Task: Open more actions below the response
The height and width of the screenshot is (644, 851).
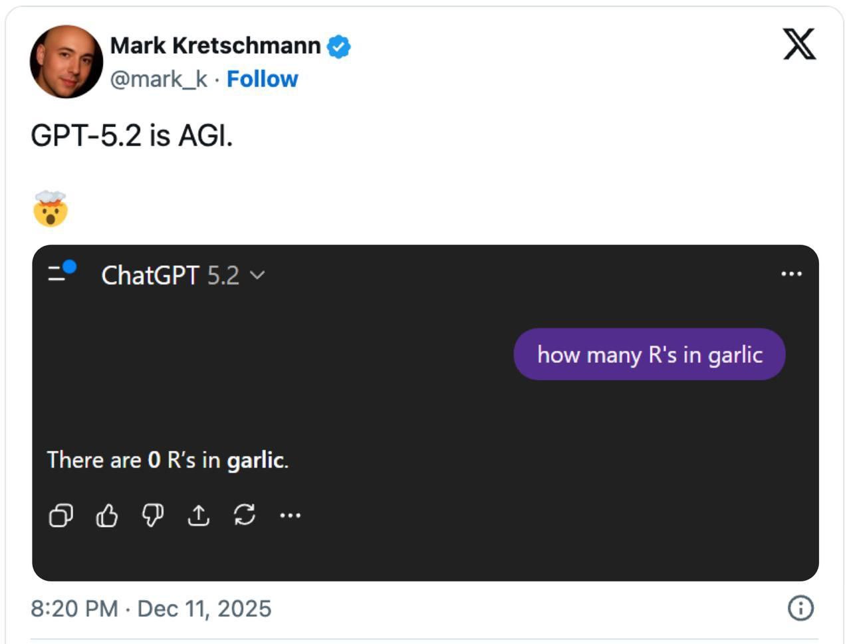Action: click(x=291, y=515)
